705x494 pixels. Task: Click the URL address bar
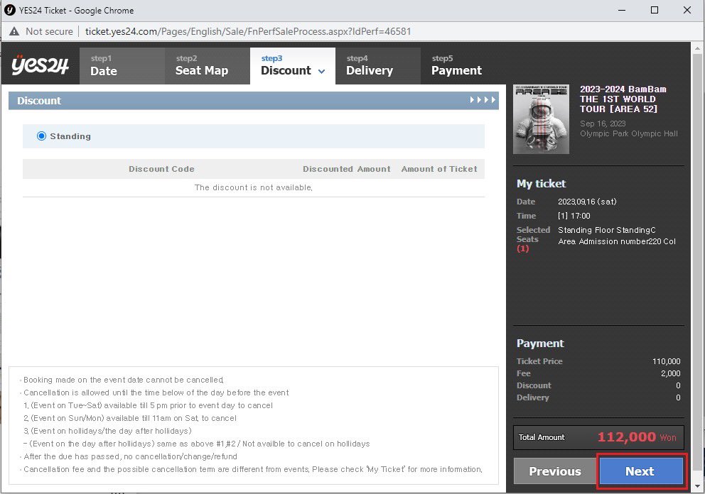[248, 31]
